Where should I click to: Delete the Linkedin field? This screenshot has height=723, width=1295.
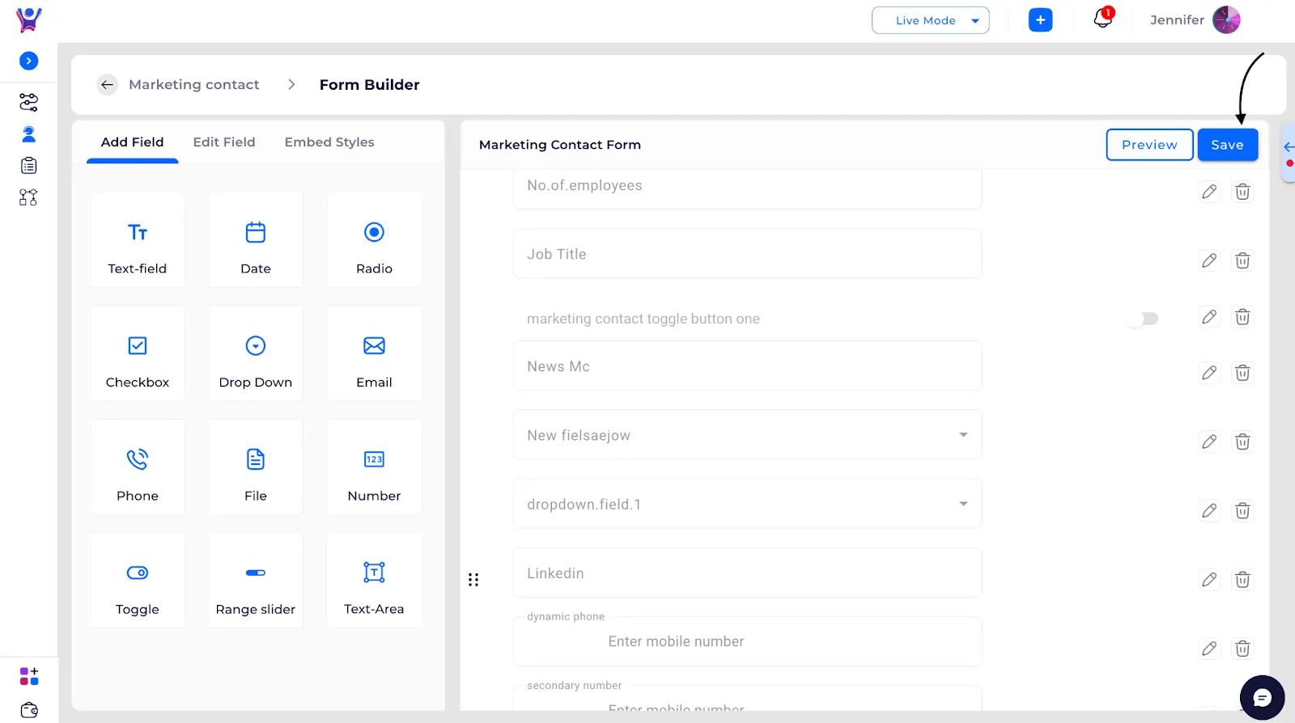click(x=1242, y=580)
